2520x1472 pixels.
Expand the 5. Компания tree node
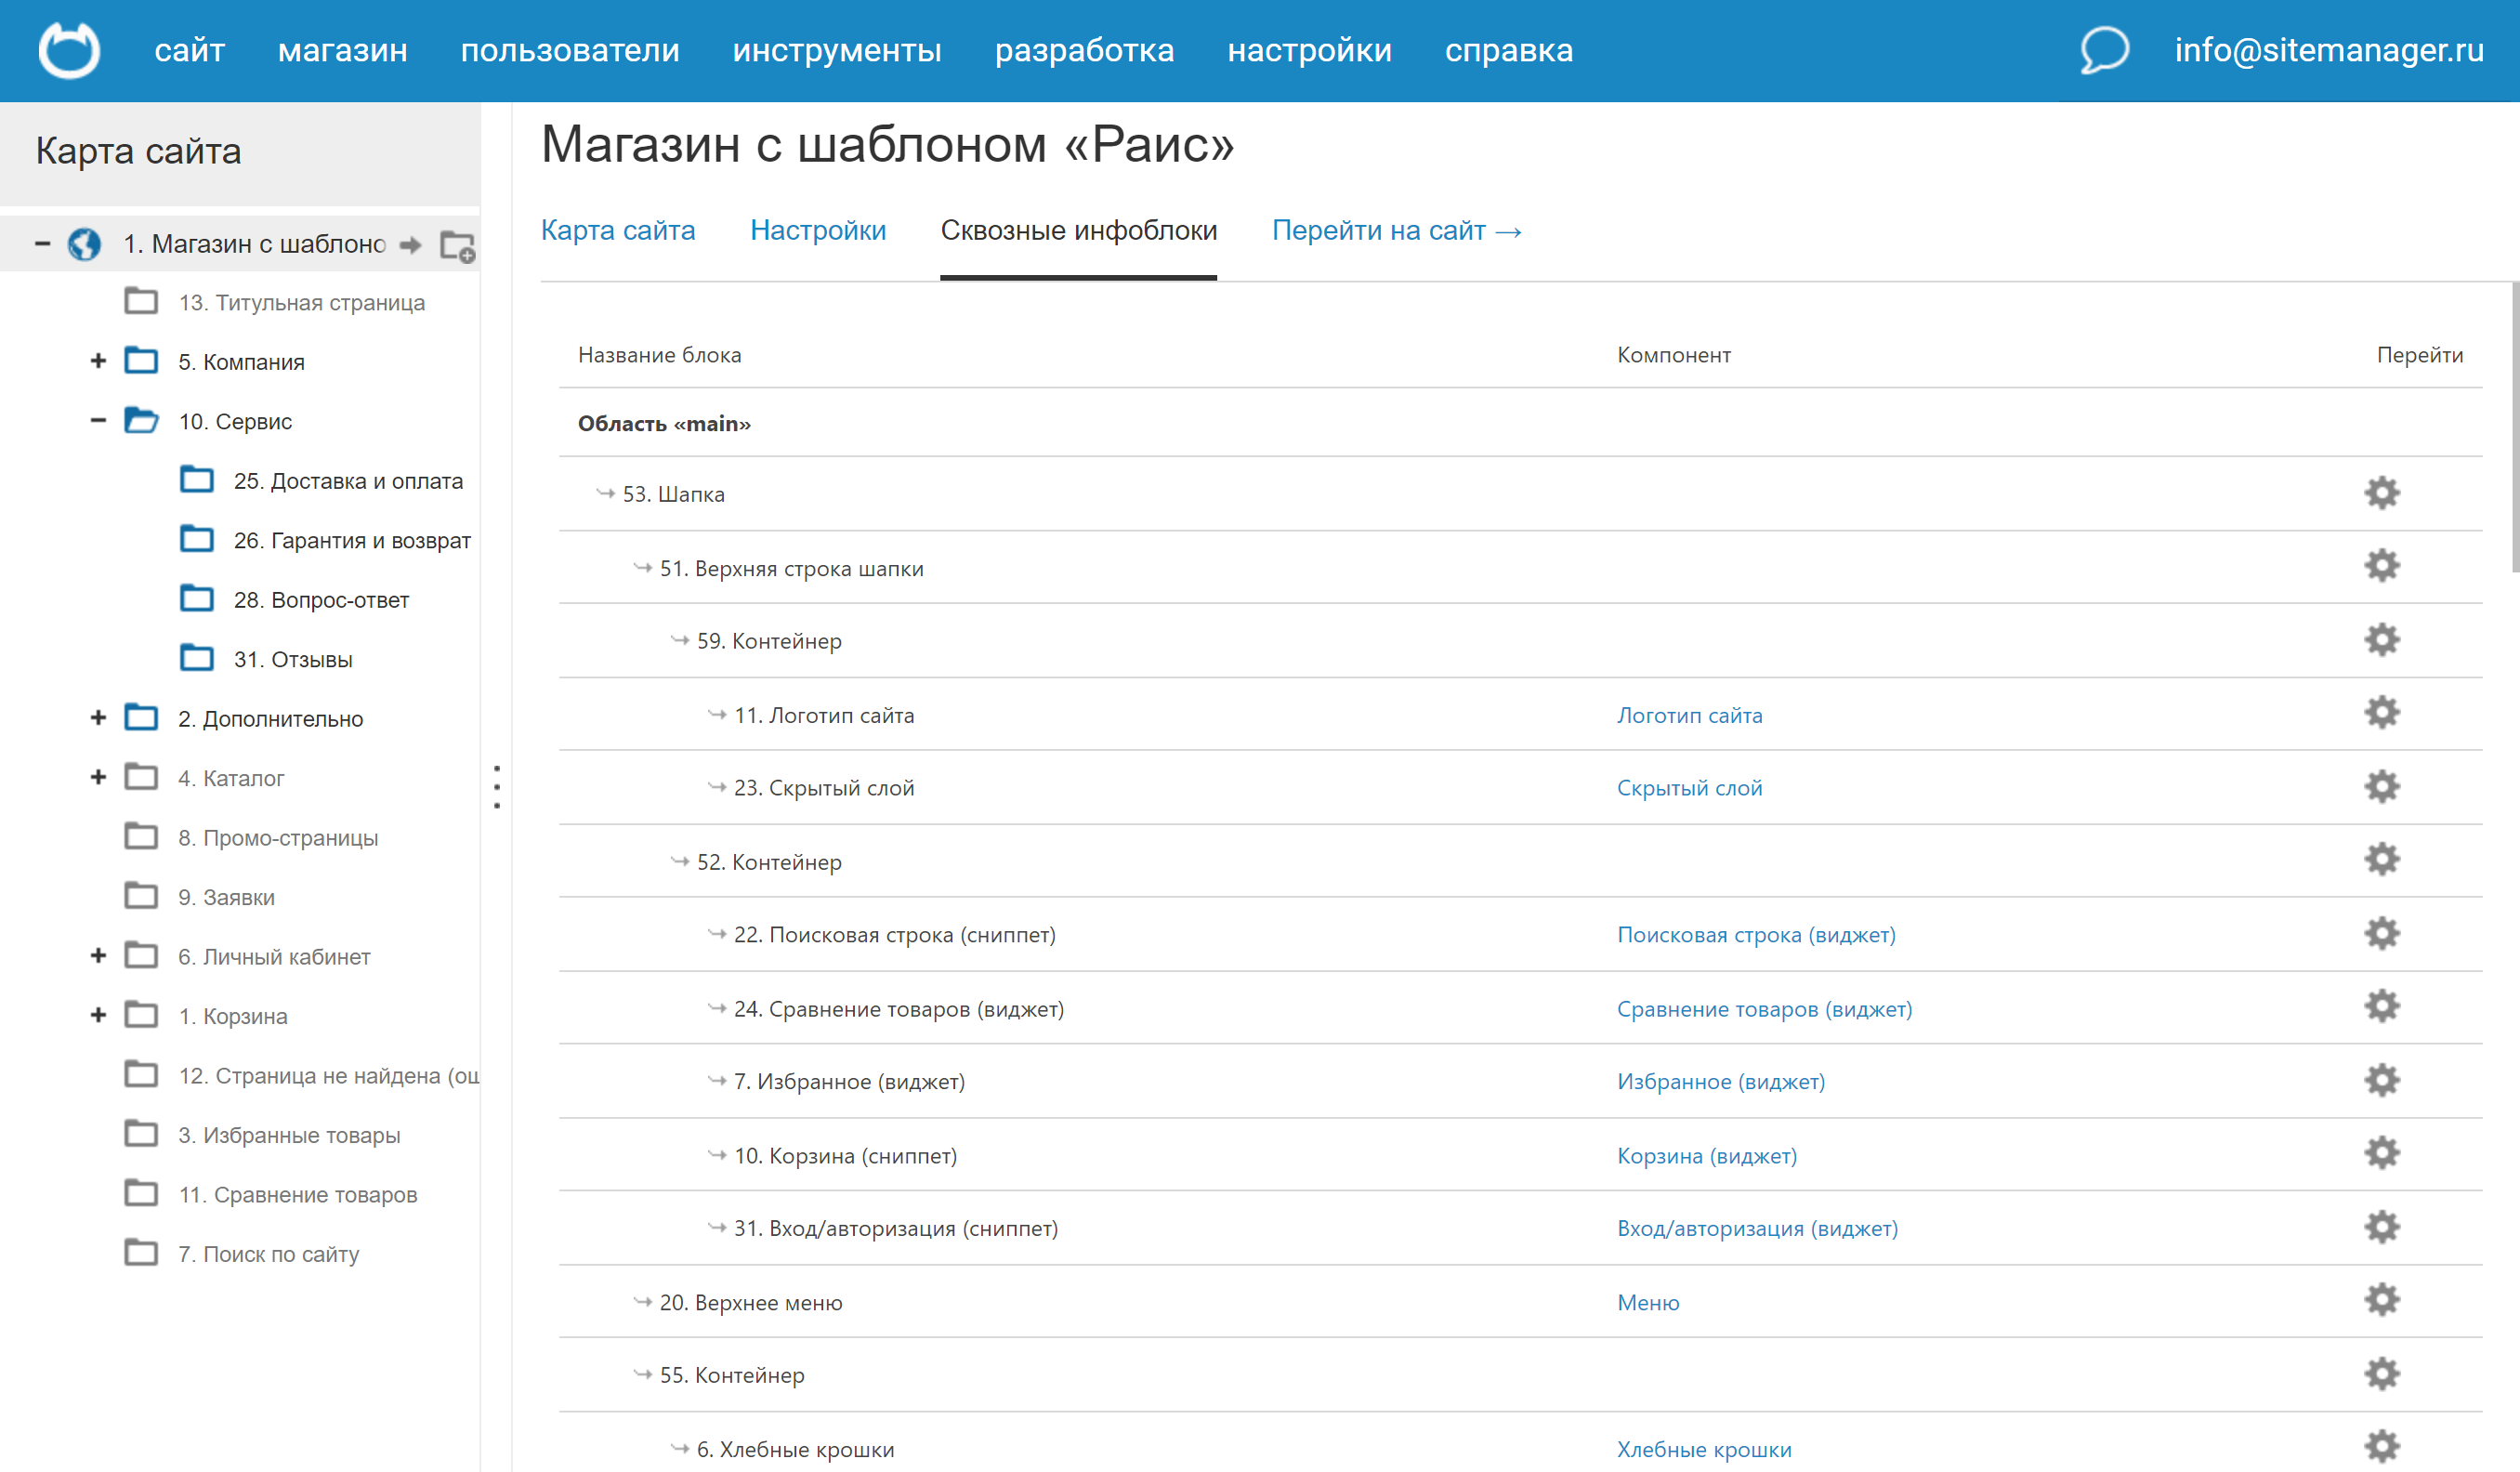tap(98, 361)
